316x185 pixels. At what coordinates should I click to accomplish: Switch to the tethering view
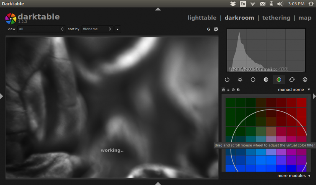276,18
